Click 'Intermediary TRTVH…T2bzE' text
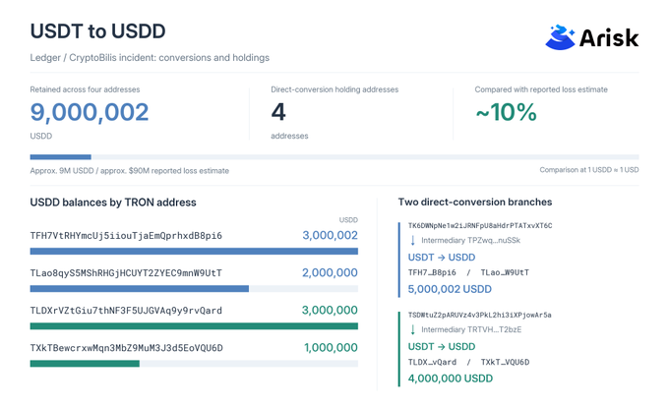Viewport: 669px width, 408px height. pyautogui.click(x=471, y=329)
